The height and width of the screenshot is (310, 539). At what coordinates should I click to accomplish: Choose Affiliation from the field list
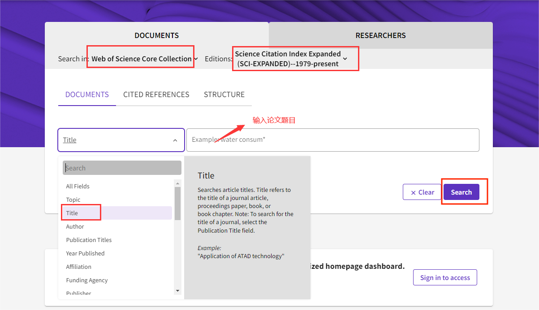79,267
